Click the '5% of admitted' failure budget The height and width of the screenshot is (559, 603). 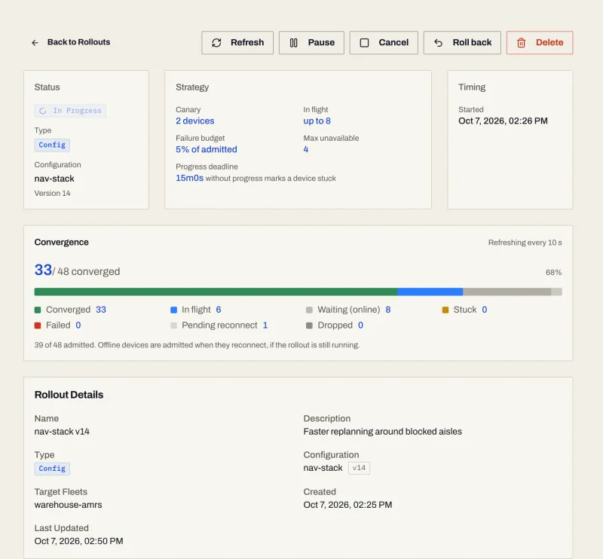[x=207, y=150]
